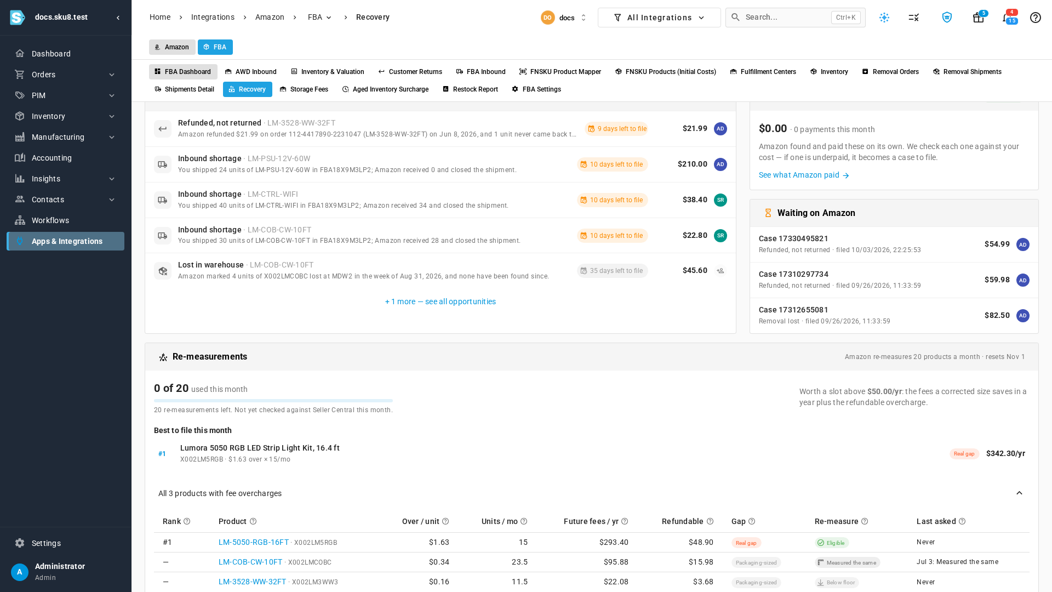This screenshot has height=592, width=1052.
Task: Open the gift box icon with badge 5
Action: (x=979, y=18)
